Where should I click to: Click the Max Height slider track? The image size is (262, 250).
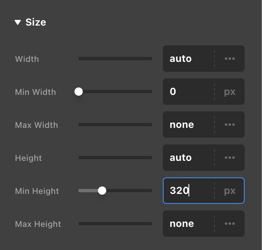tap(115, 224)
